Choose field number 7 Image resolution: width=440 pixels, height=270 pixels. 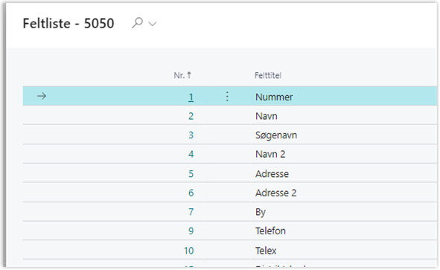[x=191, y=212]
